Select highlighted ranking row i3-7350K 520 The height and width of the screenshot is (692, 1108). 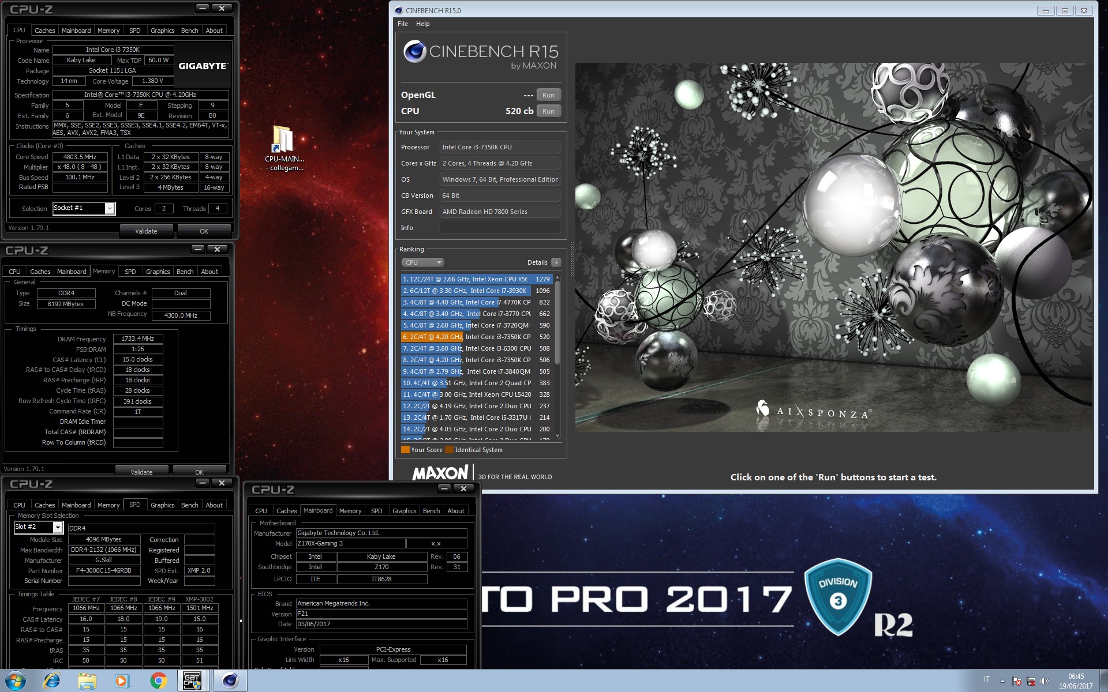point(477,337)
